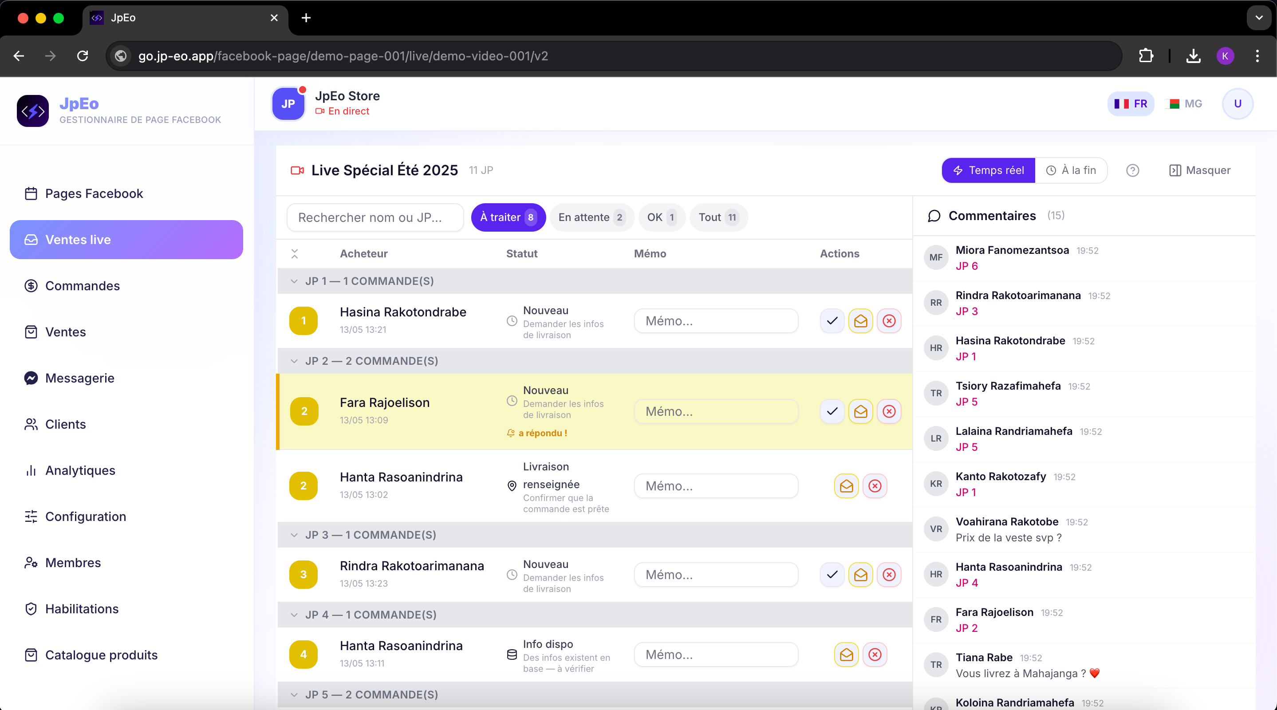Go back in browser history
1277x710 pixels.
[19, 56]
